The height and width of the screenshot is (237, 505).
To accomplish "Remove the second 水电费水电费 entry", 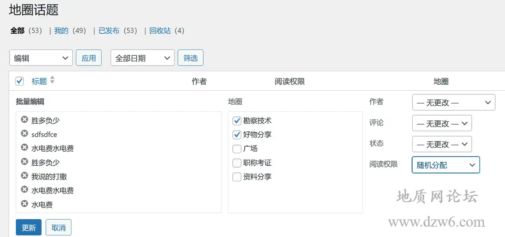I will [x=24, y=190].
